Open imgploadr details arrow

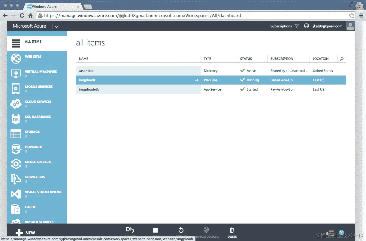(197, 80)
